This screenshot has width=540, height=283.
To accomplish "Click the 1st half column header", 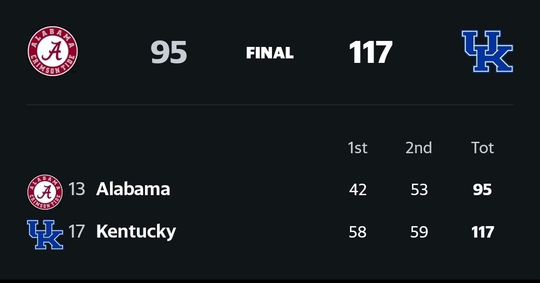I will coord(357,148).
